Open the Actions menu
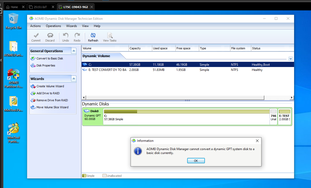 point(35,26)
